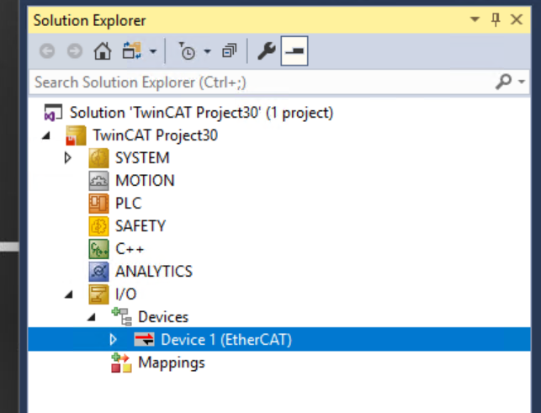Click the orange PLC icon

(x=98, y=204)
